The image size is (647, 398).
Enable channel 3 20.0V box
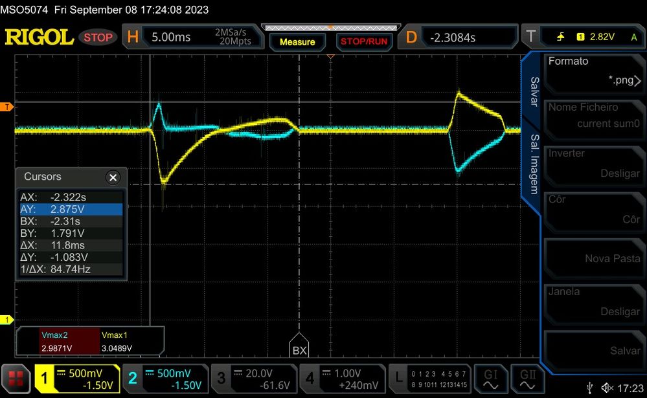point(254,379)
